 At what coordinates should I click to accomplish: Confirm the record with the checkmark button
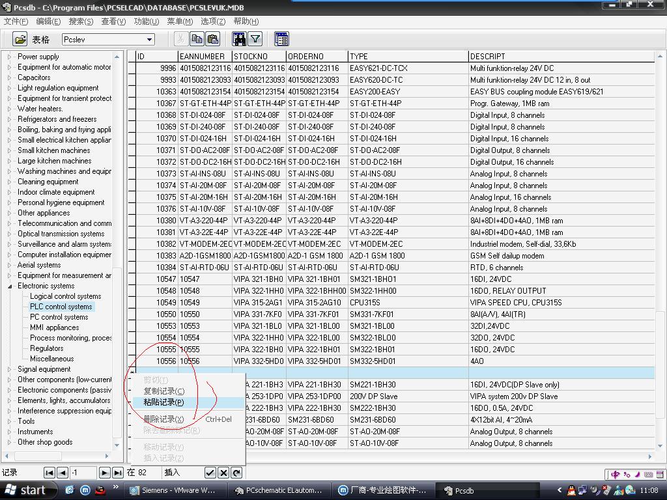(x=210, y=473)
